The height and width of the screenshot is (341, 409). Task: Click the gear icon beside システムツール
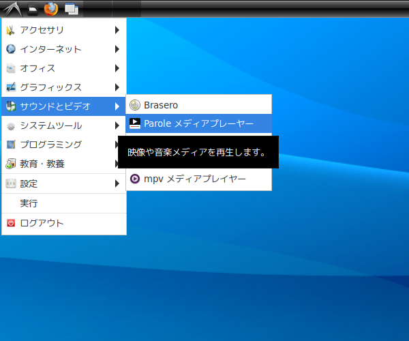11,125
